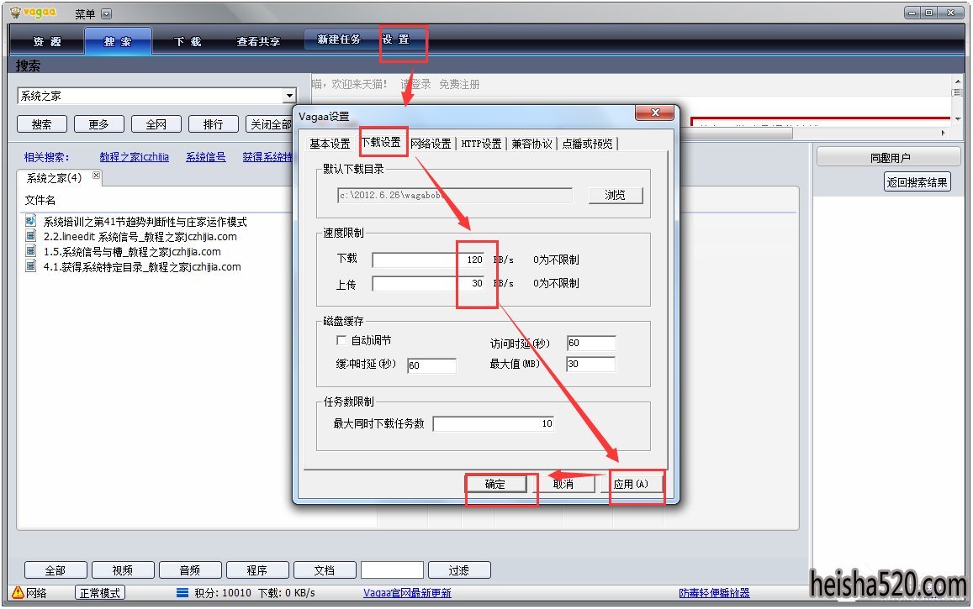
Task: Switch to 基本设置 tab in settings dialog
Action: tap(331, 144)
